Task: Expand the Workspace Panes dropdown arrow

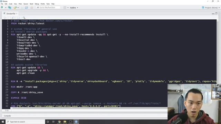Action: (x=68, y=8)
